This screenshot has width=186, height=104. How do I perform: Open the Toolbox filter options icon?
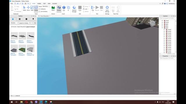point(35,23)
